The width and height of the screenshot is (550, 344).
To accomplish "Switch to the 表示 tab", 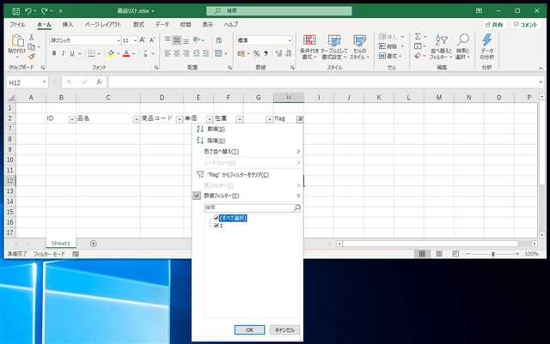I will click(x=208, y=25).
